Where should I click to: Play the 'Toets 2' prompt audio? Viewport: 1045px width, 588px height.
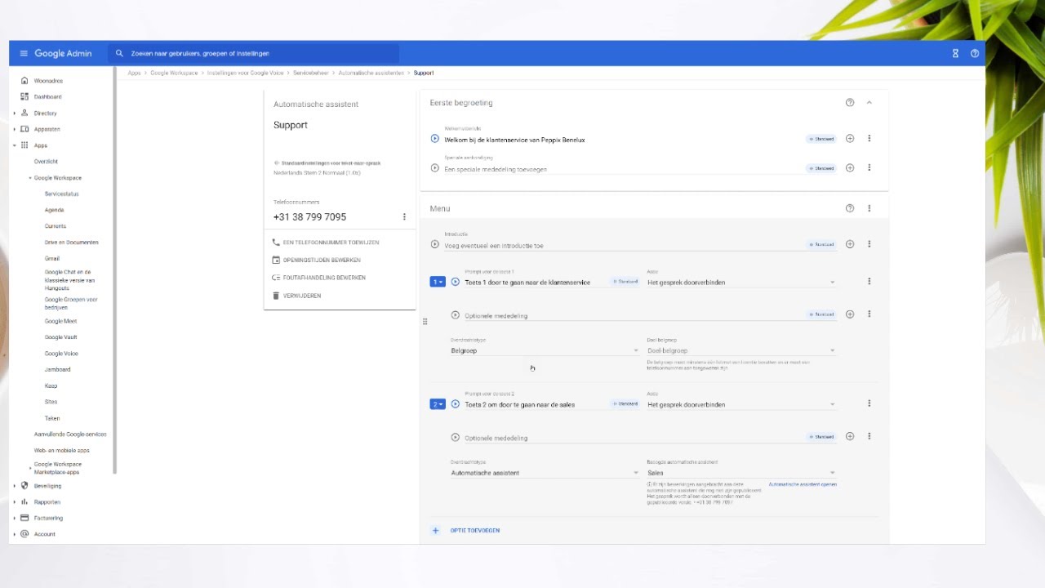(x=456, y=404)
